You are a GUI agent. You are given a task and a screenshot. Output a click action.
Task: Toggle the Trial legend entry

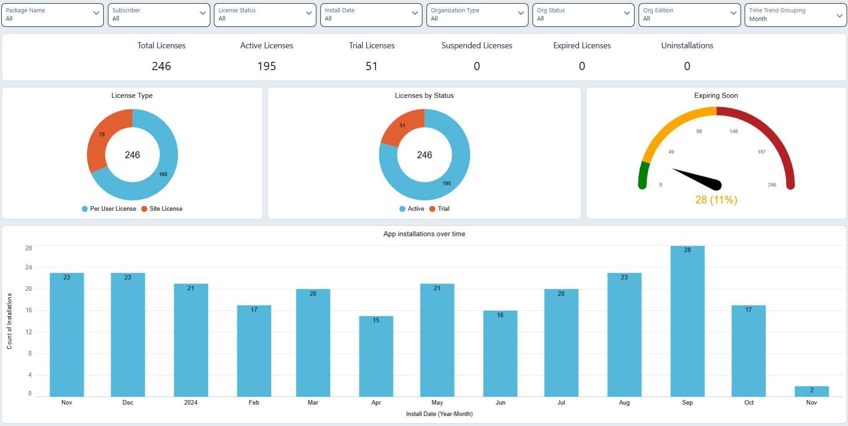[439, 209]
